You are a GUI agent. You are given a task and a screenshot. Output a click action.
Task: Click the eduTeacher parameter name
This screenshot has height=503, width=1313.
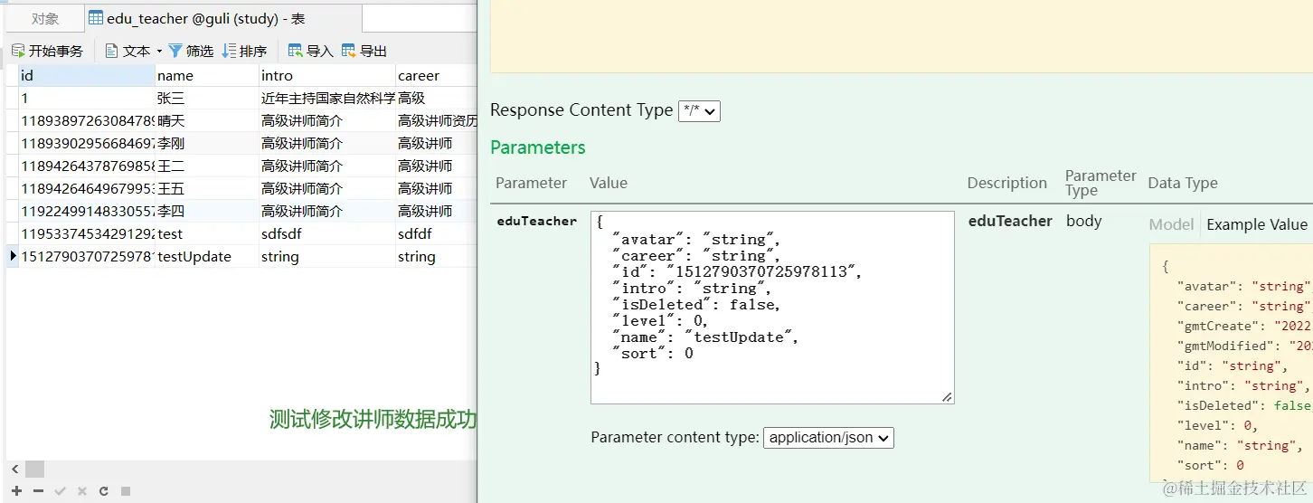(537, 222)
